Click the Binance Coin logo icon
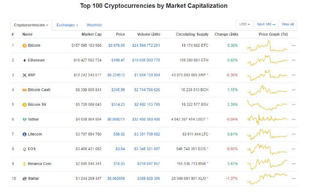 click(x=24, y=164)
